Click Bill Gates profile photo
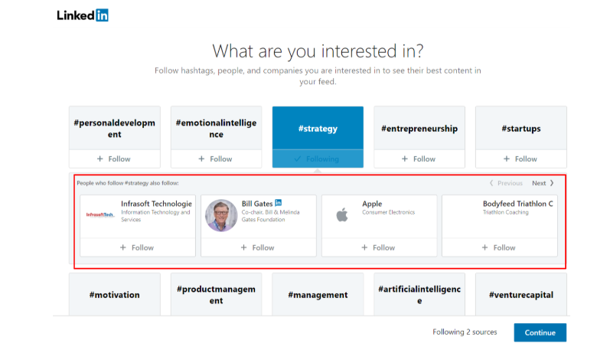 click(221, 215)
